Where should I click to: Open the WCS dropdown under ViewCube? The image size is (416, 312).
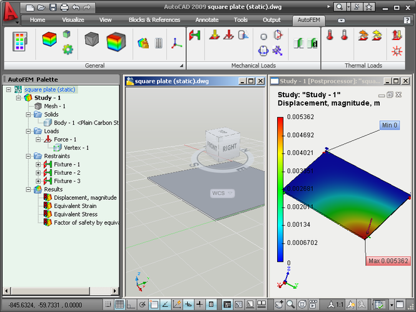(x=222, y=193)
